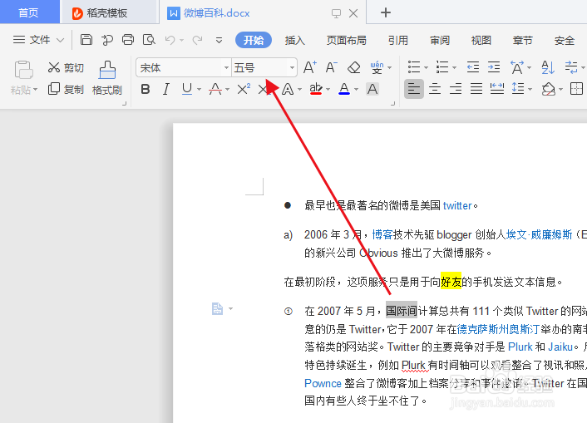
Task: Click the Undo arrow icon
Action: coord(170,40)
